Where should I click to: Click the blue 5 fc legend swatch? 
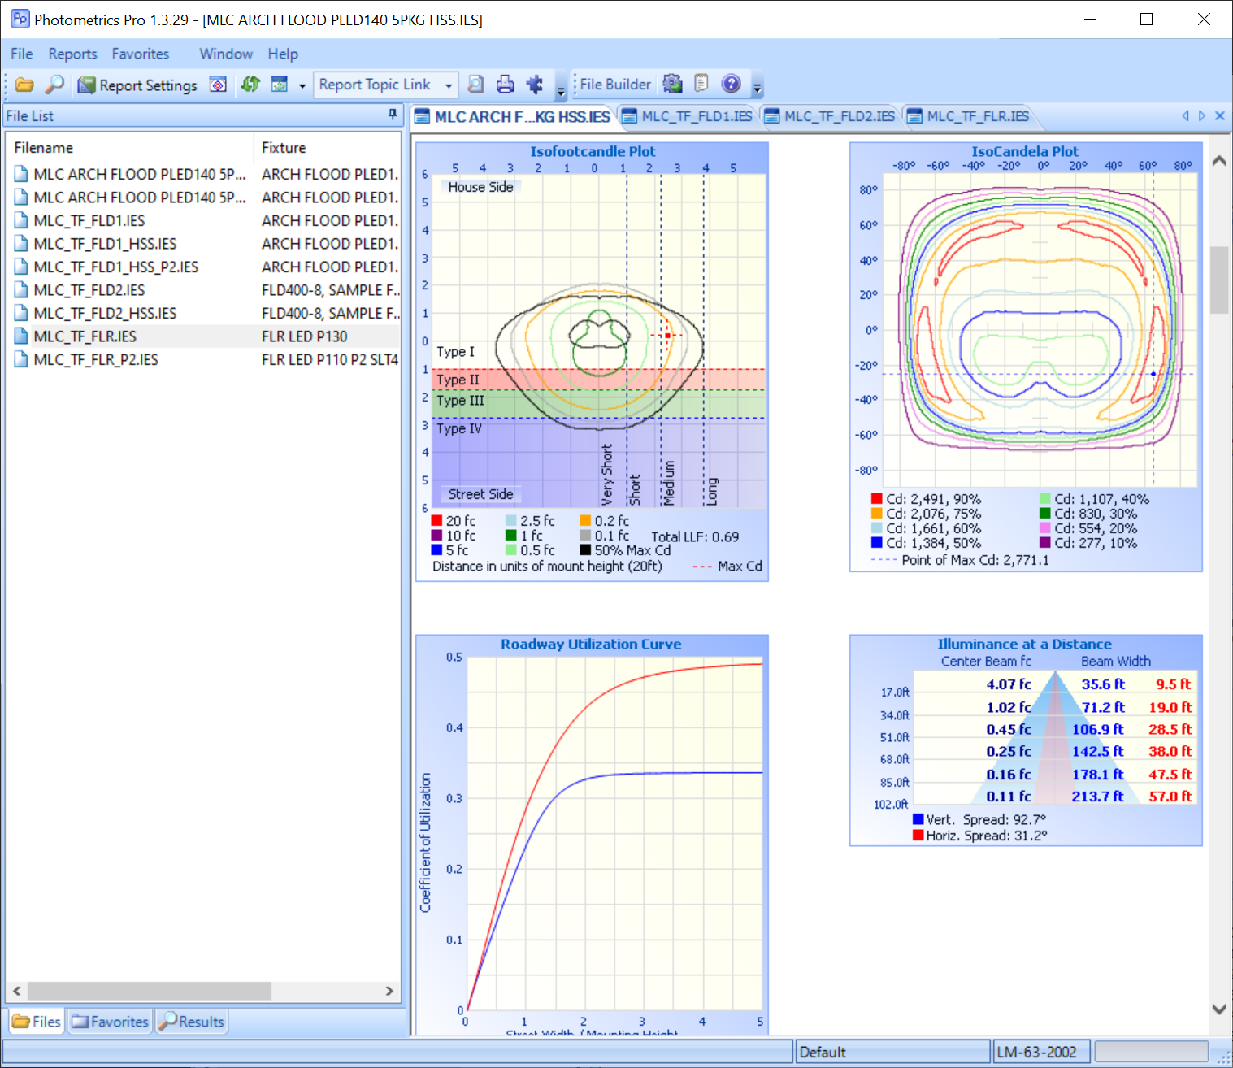coord(436,550)
